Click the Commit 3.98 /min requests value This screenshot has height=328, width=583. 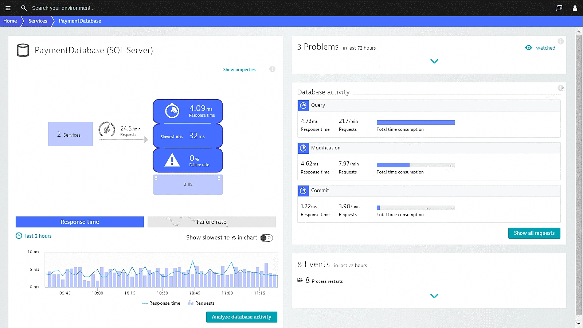pyautogui.click(x=349, y=206)
